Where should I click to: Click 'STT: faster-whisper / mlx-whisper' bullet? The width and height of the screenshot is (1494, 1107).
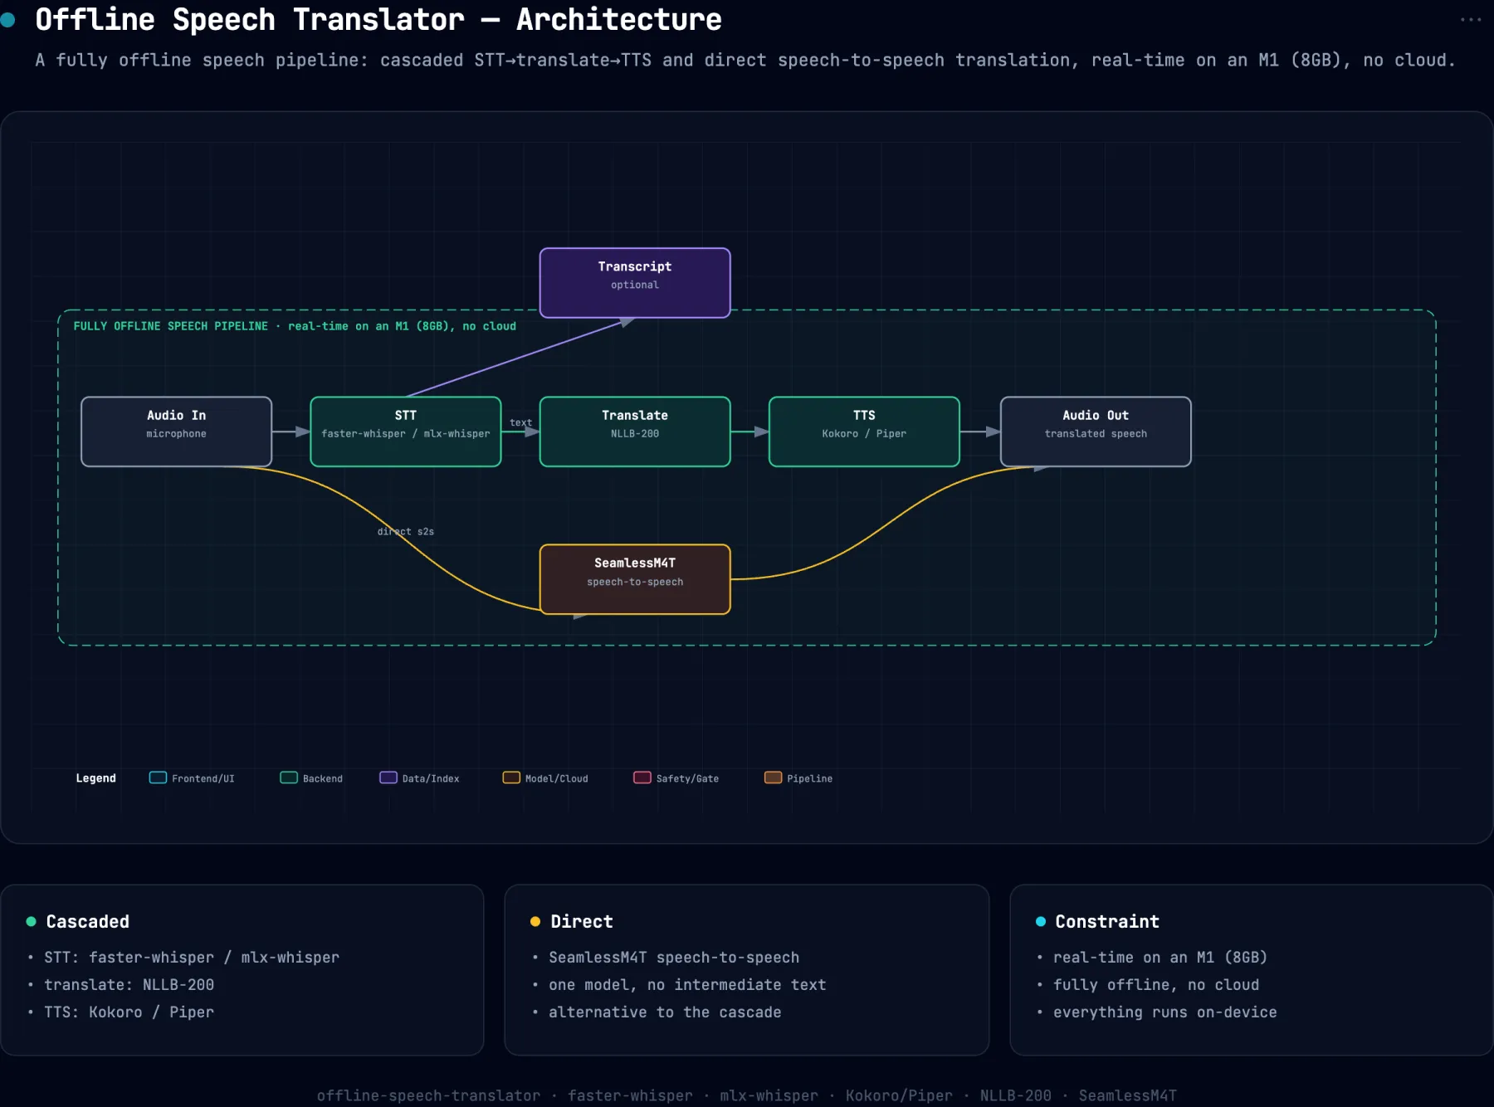192,957
